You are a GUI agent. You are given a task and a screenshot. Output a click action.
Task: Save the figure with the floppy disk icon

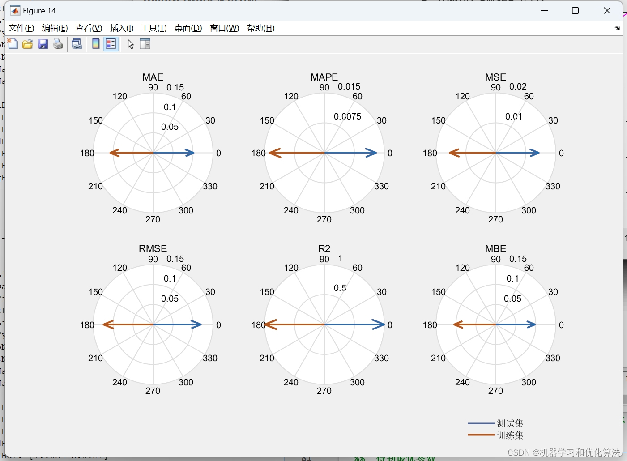[43, 44]
